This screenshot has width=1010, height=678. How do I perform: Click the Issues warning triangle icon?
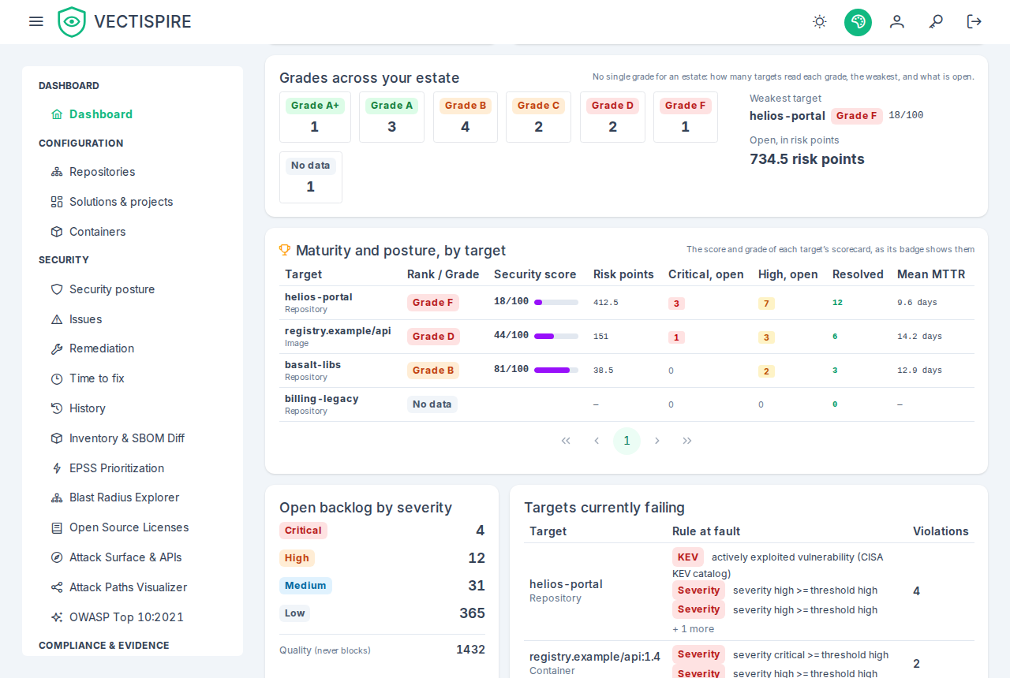point(57,319)
